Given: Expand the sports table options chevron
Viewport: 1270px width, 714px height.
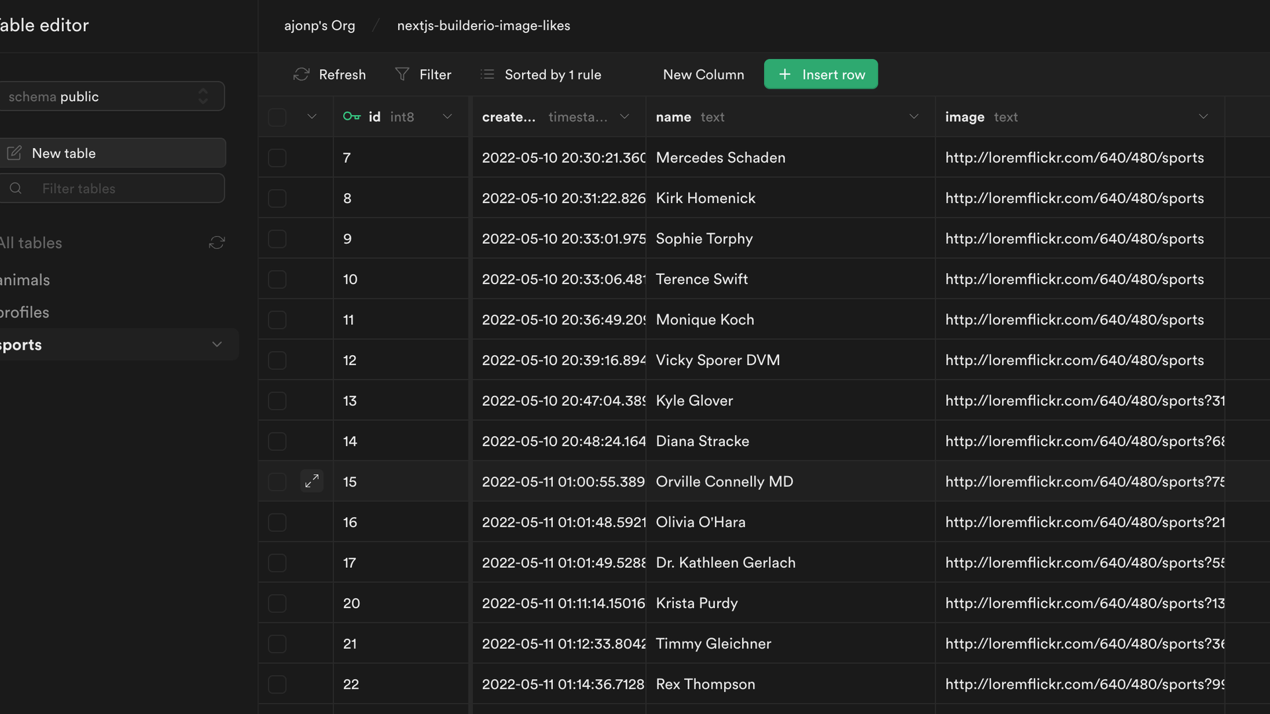Looking at the screenshot, I should [x=217, y=344].
